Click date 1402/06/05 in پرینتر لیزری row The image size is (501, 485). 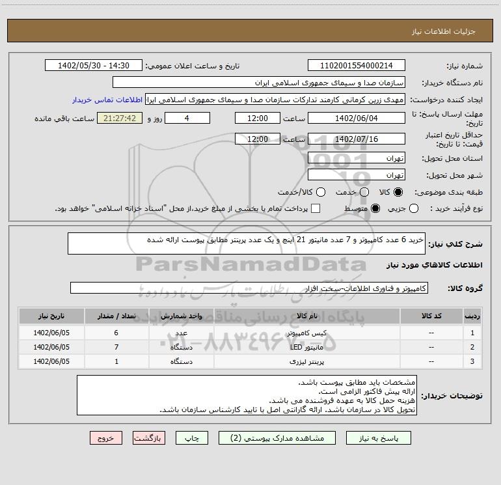(51, 361)
